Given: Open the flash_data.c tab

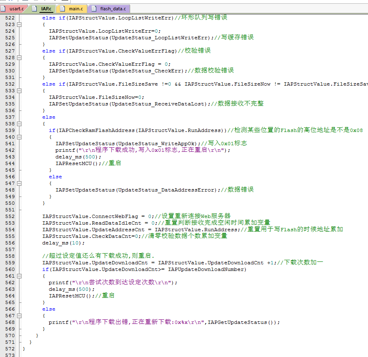Looking at the screenshot, I should pyautogui.click(x=110, y=9).
